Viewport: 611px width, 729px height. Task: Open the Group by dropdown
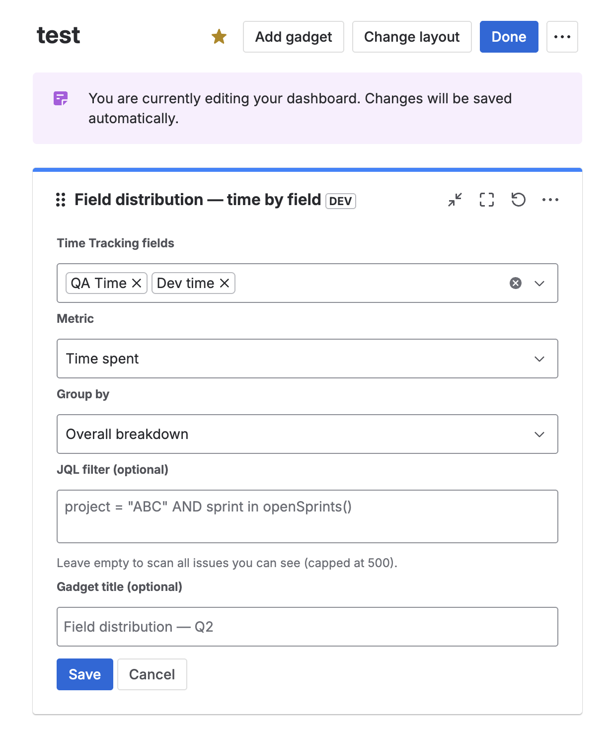307,434
